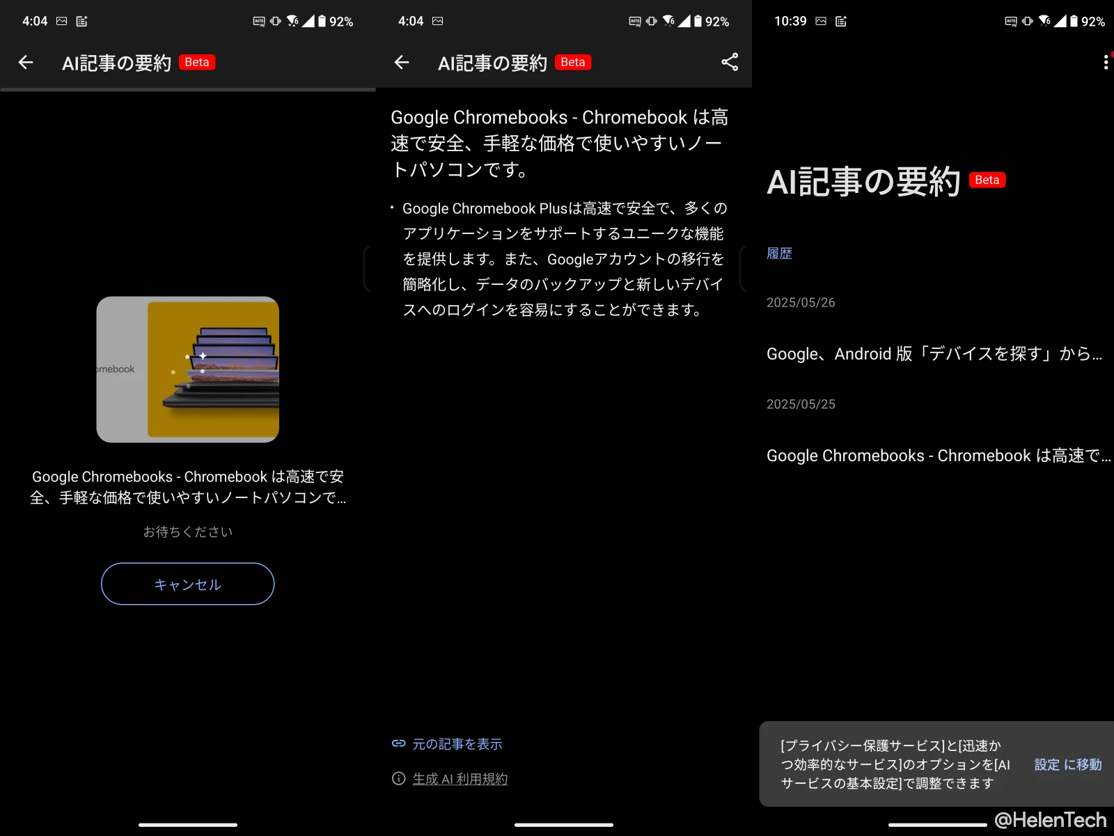Tap the loading progress bar under left header
Image resolution: width=1114 pixels, height=836 pixels.
[x=188, y=89]
